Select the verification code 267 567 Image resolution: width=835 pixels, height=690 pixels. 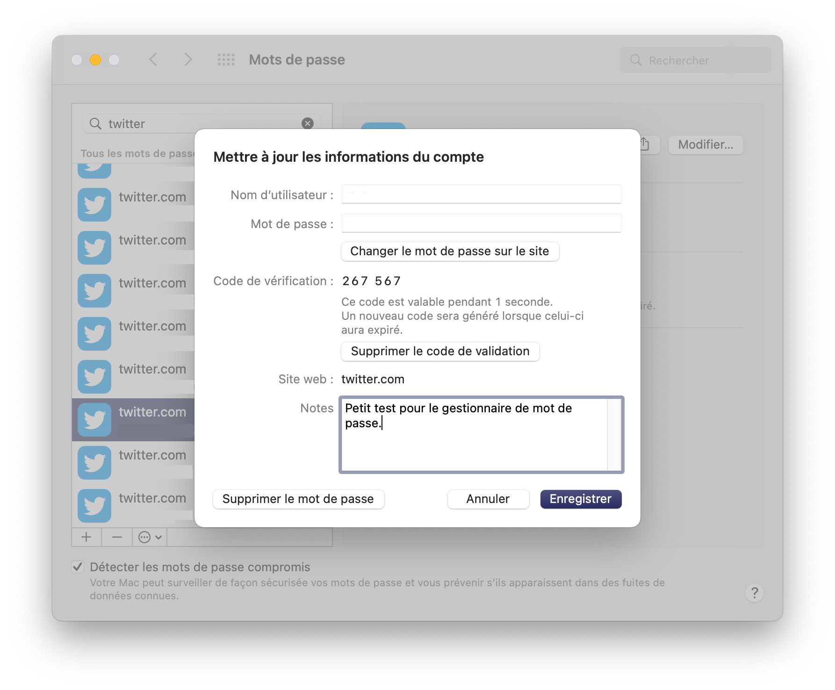372,281
